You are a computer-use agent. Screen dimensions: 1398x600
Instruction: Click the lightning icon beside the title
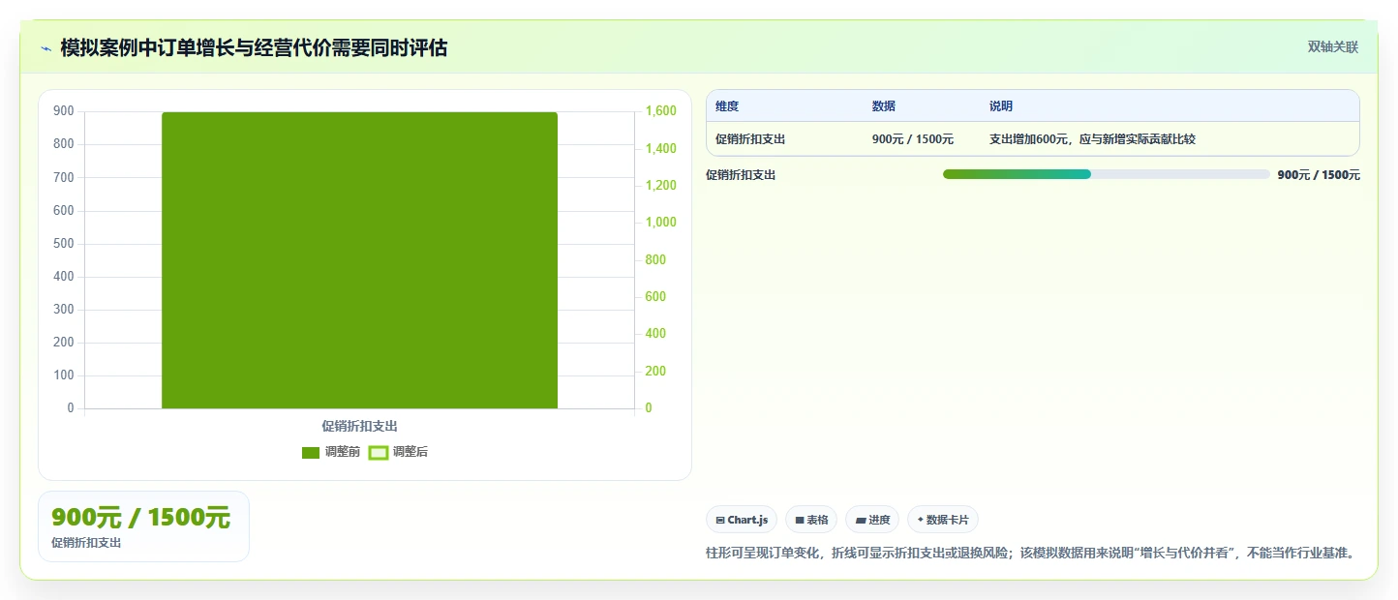(x=46, y=47)
